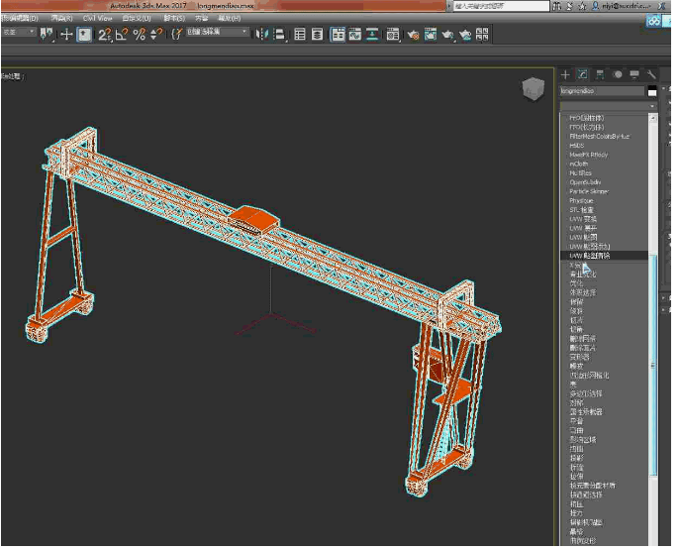Image resolution: width=681 pixels, height=550 pixels.
Task: Open the user sign-in account dropdown
Action: coord(622,6)
